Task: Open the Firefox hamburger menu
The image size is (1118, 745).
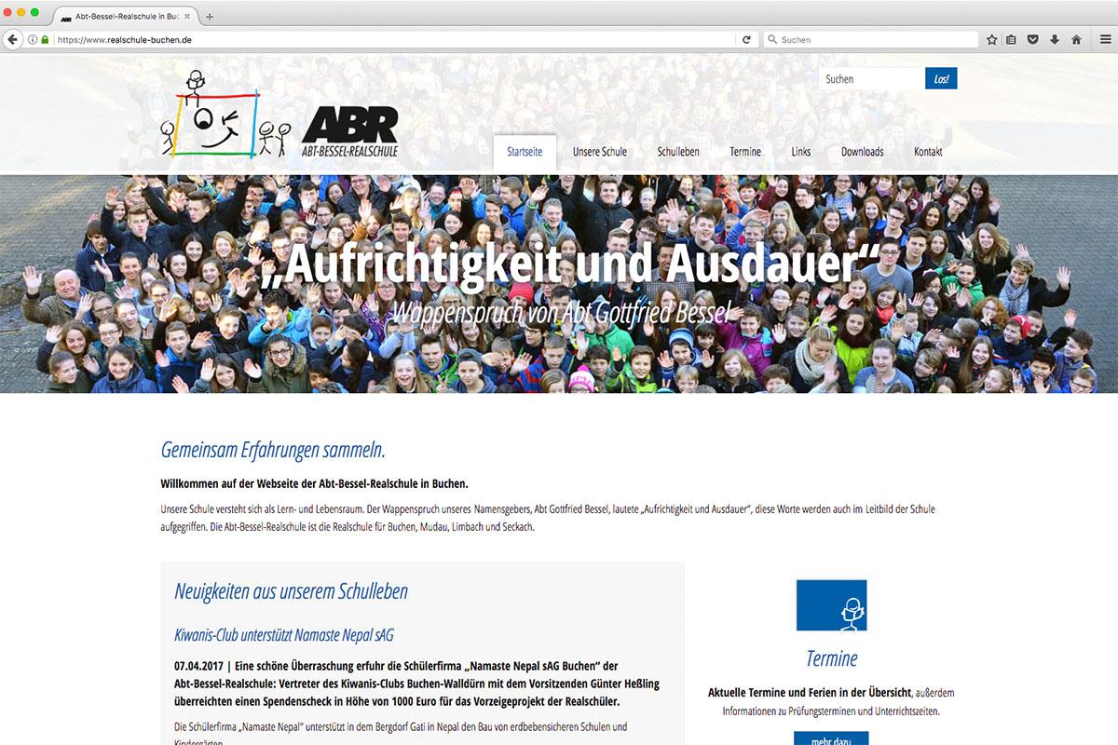Action: 1105,40
